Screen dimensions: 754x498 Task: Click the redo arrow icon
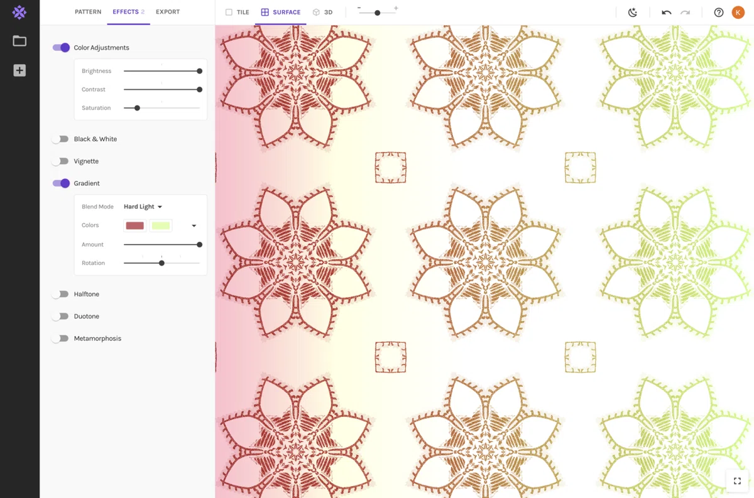[686, 13]
